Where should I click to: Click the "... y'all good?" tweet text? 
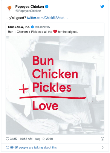tap(16, 18)
